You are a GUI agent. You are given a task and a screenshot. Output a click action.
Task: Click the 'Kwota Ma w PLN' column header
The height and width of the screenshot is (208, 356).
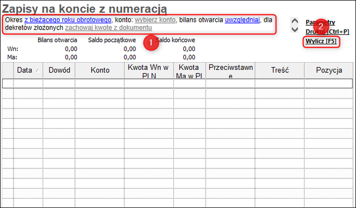[189, 71]
